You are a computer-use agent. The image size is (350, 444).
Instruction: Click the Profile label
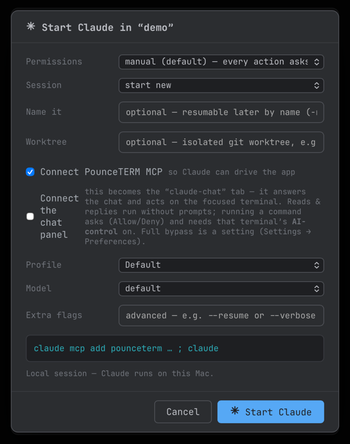coord(44,265)
